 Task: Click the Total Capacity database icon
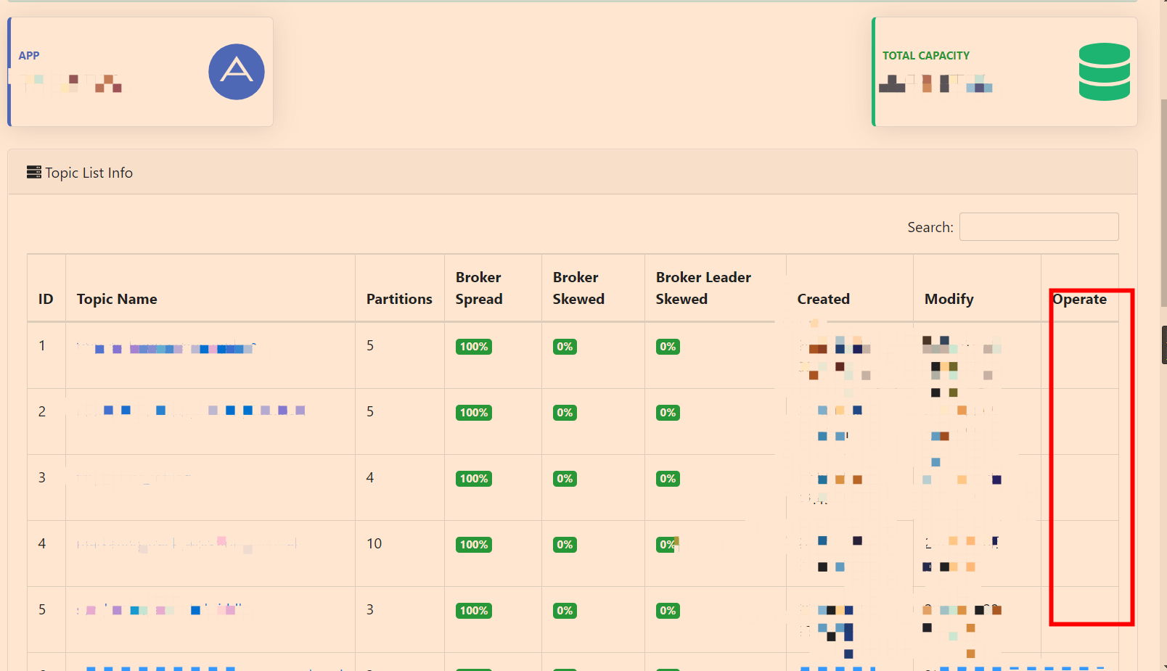1105,72
